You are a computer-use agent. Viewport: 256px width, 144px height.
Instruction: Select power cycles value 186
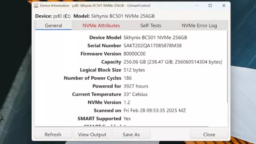click(x=128, y=78)
